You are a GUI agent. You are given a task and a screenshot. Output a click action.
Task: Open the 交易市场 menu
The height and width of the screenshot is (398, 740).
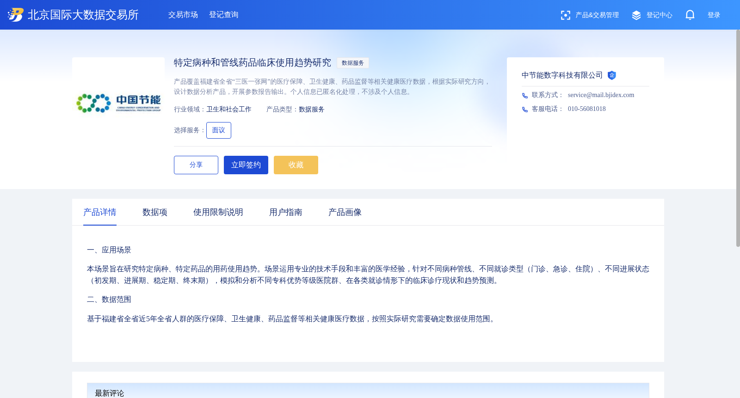(x=183, y=15)
